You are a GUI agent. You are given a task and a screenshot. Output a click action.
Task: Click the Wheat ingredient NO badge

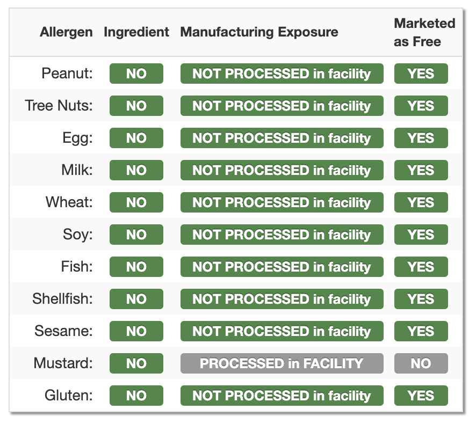coord(136,202)
